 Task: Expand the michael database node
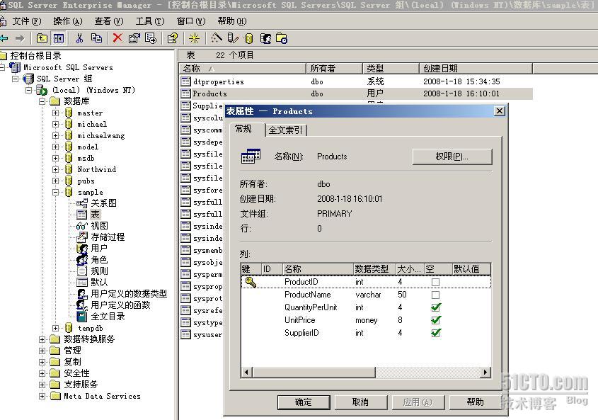coord(56,124)
